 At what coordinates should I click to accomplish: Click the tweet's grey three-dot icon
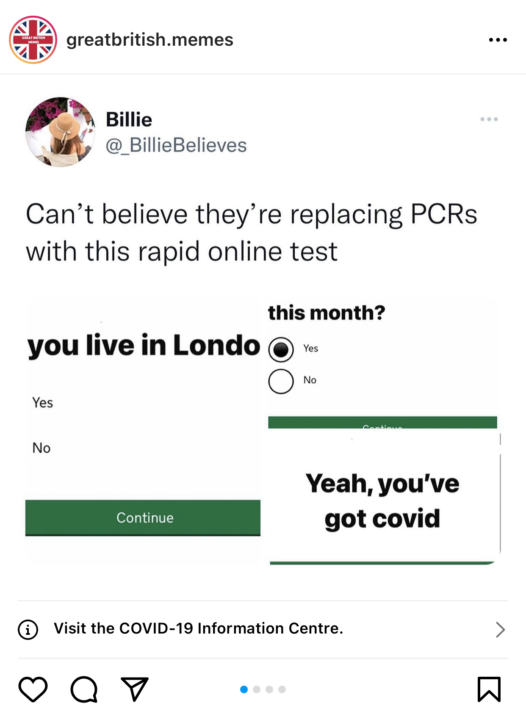tap(489, 119)
